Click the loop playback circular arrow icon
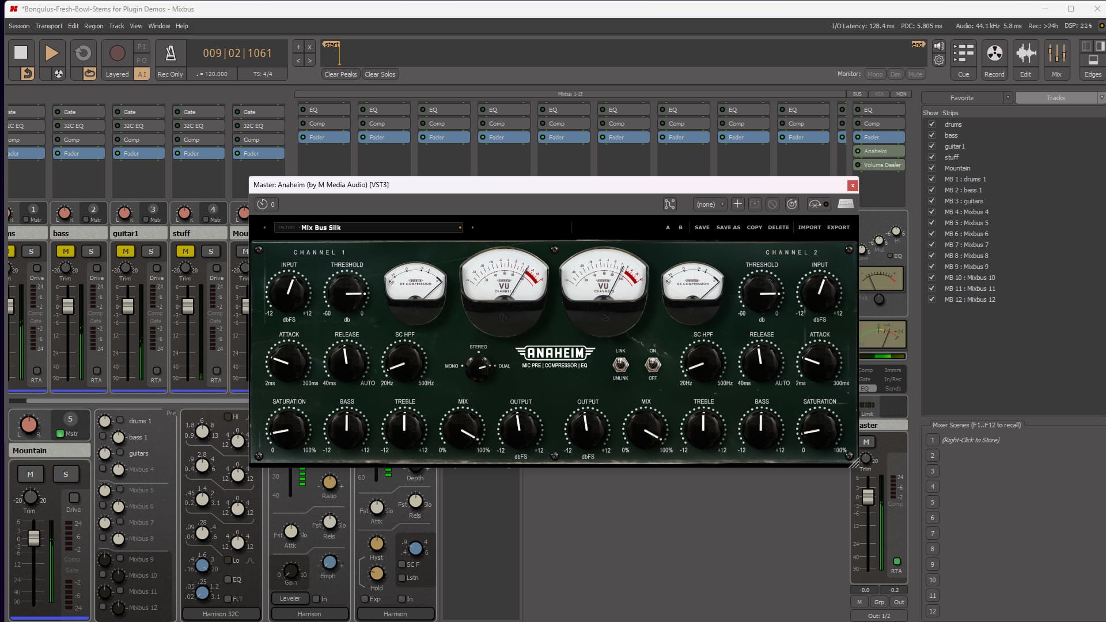1106x622 pixels. pos(83,52)
